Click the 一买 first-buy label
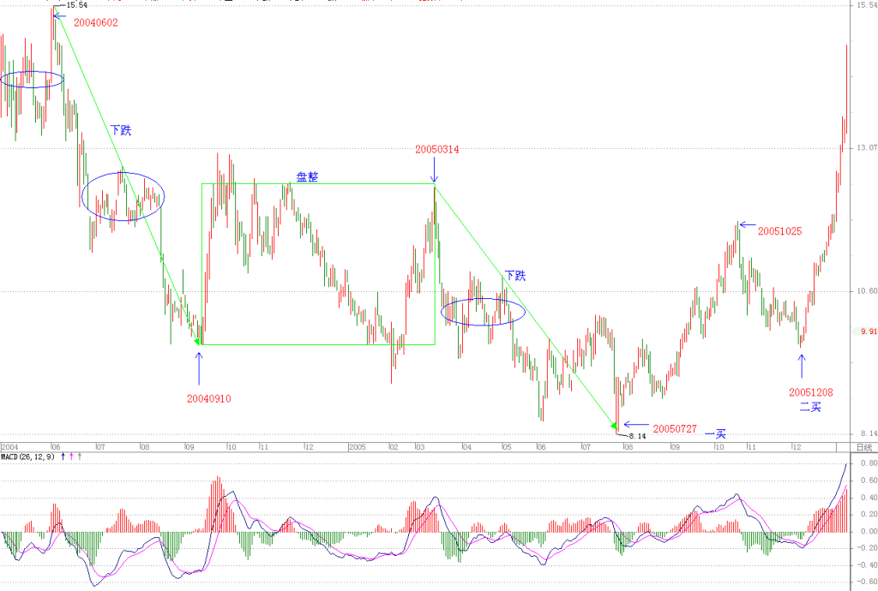This screenshot has height=591, width=878. 715,434
